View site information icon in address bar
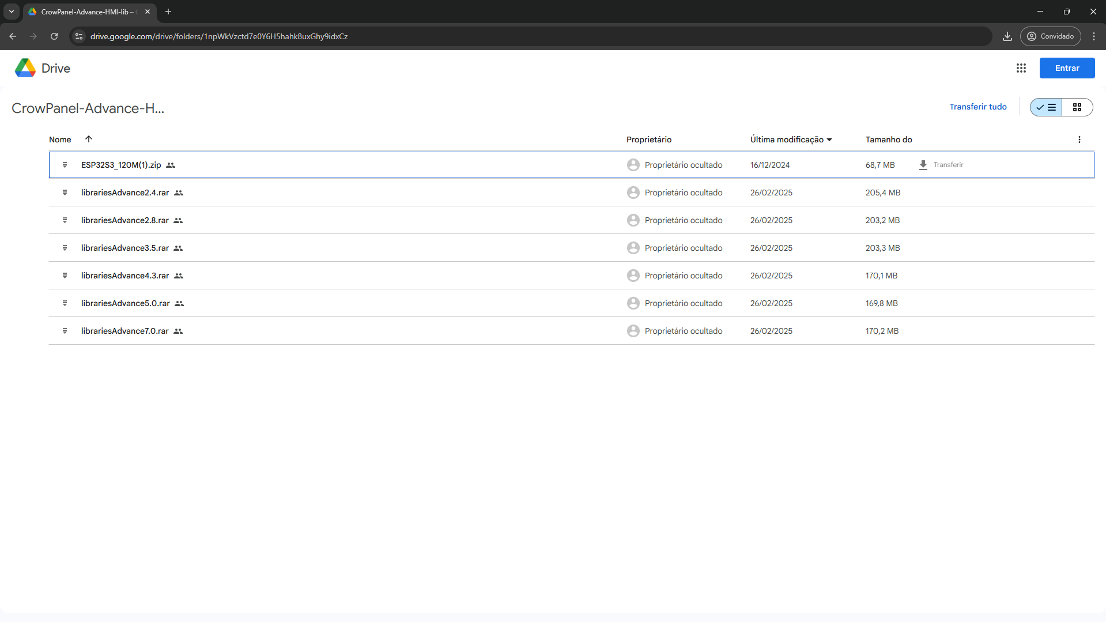The image size is (1106, 622). pyautogui.click(x=79, y=36)
